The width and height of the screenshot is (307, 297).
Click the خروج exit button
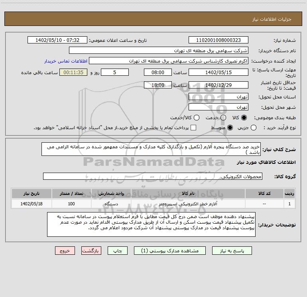pyautogui.click(x=65, y=251)
